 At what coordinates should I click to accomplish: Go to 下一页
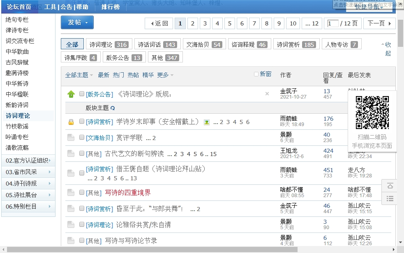379,23
